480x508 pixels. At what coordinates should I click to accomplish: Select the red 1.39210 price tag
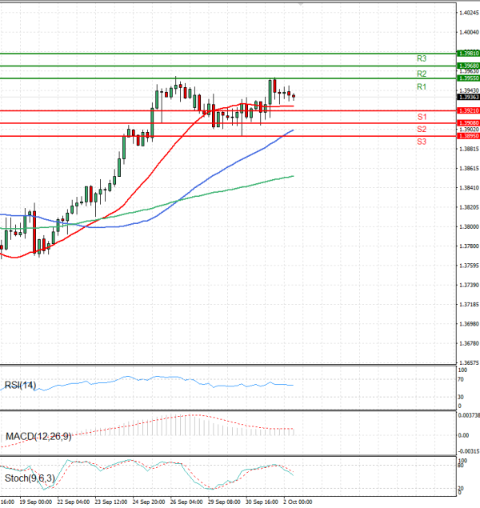pos(468,110)
